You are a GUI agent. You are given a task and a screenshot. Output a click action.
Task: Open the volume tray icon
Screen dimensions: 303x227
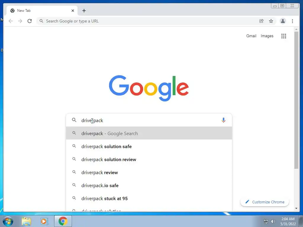[x=273, y=221]
